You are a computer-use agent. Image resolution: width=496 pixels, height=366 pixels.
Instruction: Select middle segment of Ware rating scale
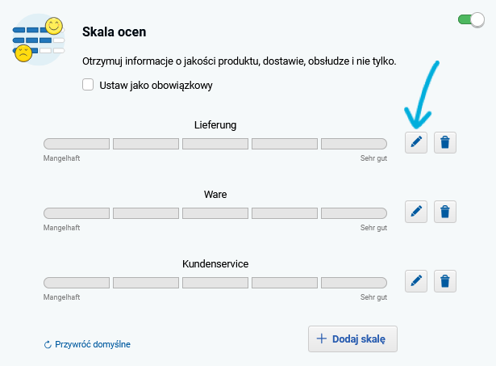pyautogui.click(x=215, y=213)
